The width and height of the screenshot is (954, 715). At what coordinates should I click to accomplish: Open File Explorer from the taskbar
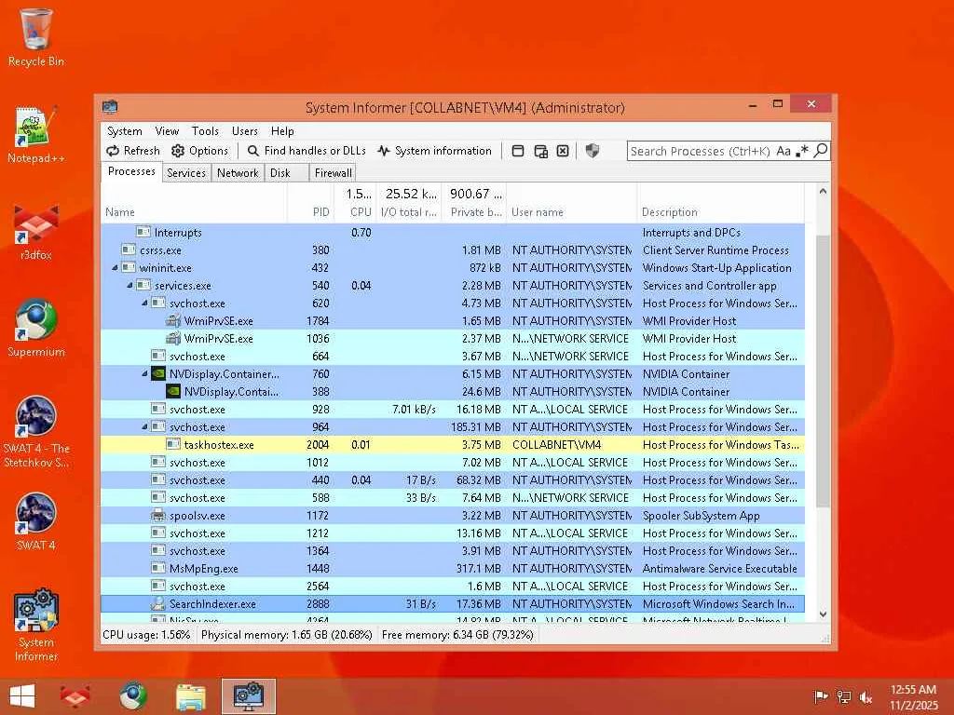coord(190,696)
